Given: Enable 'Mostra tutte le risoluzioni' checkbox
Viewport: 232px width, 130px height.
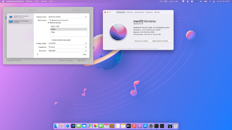Looking at the screenshot, I should point(51,40).
